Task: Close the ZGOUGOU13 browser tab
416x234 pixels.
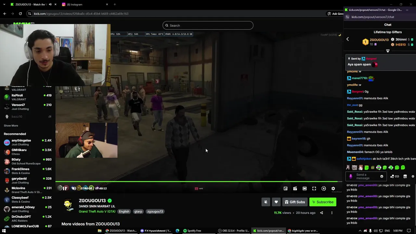Action: pyautogui.click(x=56, y=5)
